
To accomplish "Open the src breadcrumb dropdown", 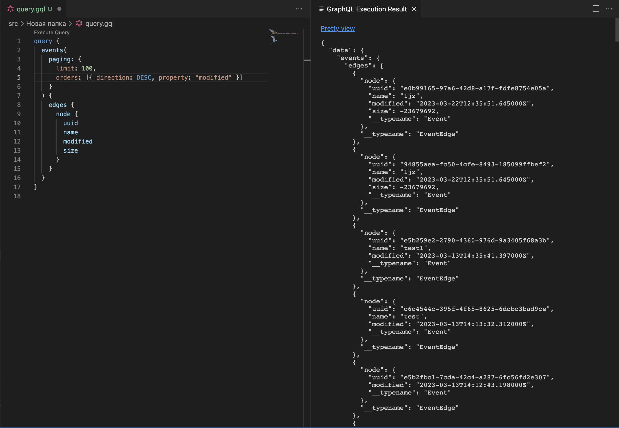I will [13, 24].
